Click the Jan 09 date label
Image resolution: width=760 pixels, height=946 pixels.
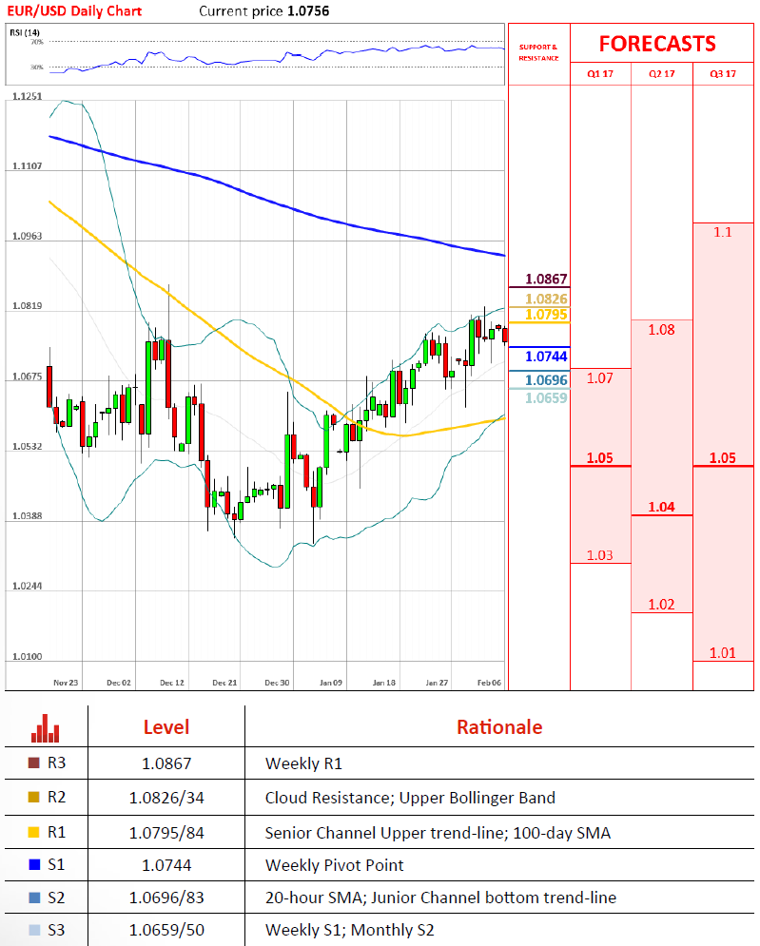point(331,683)
